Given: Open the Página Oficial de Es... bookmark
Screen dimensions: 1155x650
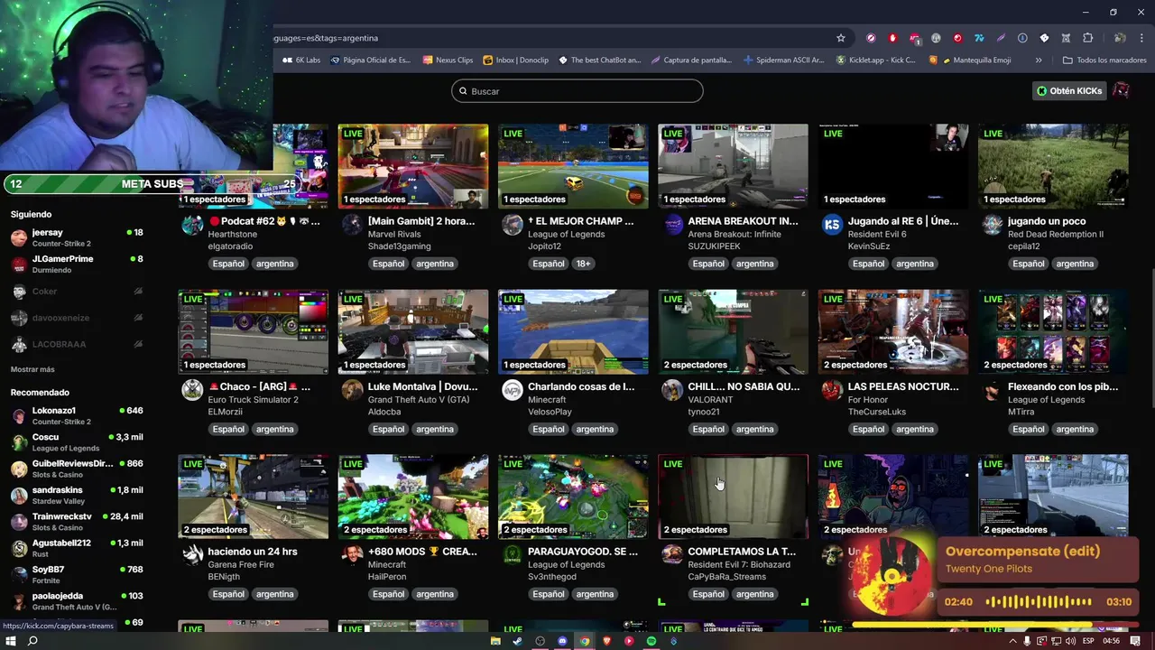Looking at the screenshot, I should tap(371, 60).
